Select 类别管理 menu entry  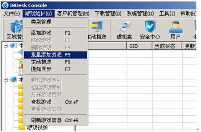[x=55, y=22]
